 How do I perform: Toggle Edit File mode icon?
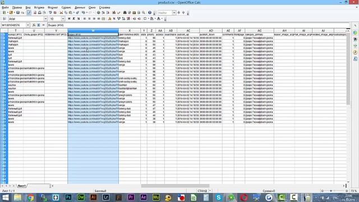pos(29,12)
